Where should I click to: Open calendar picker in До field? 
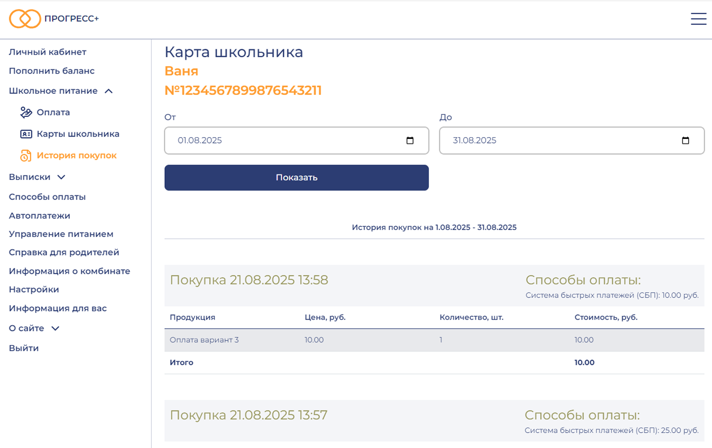pos(685,140)
